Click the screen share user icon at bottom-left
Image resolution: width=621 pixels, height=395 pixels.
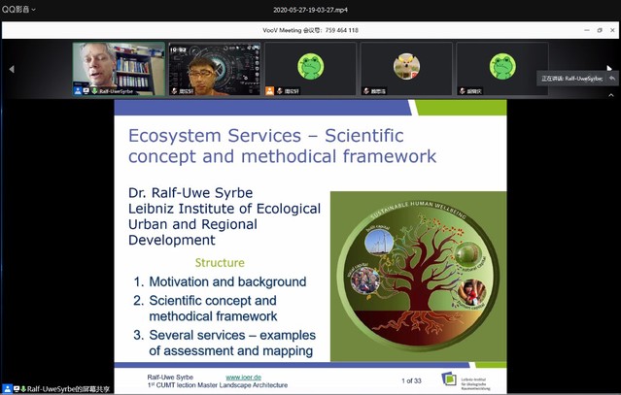(x=8, y=389)
